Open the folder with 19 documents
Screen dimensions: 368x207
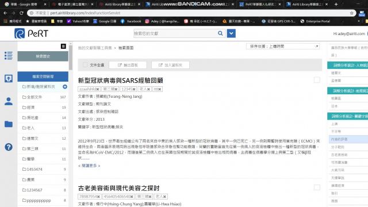[x=44, y=108]
